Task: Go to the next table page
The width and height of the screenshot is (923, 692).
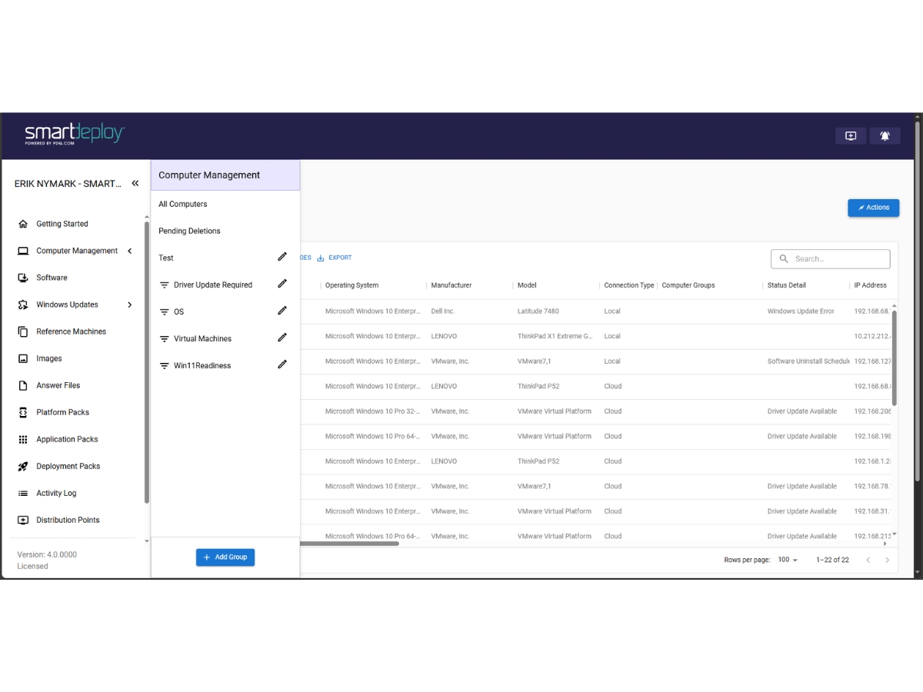Action: [x=887, y=560]
